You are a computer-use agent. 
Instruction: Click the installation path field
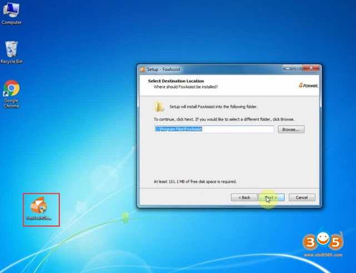(x=214, y=129)
